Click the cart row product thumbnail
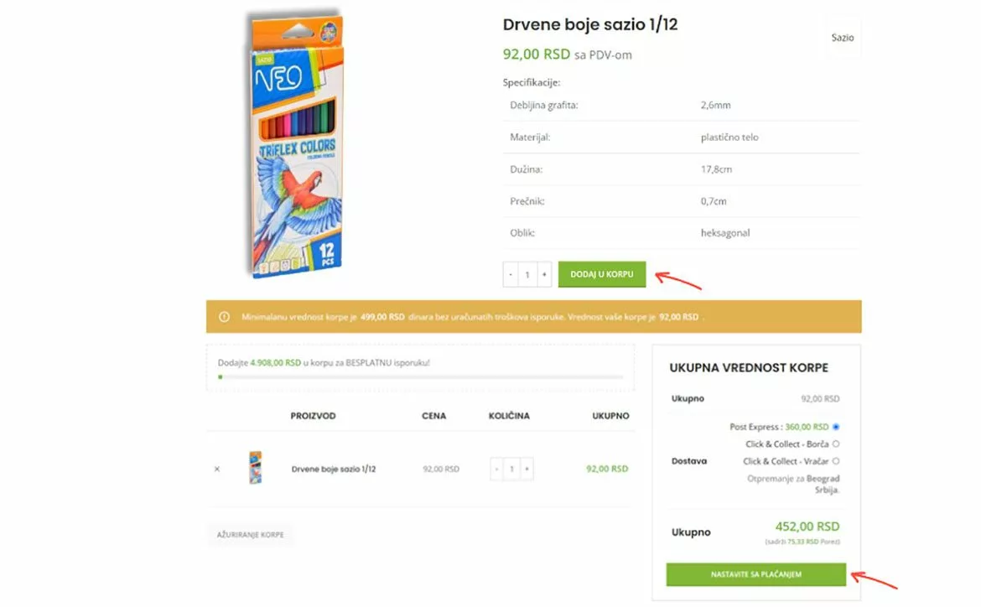Screen dimensions: 981x607 (255, 468)
